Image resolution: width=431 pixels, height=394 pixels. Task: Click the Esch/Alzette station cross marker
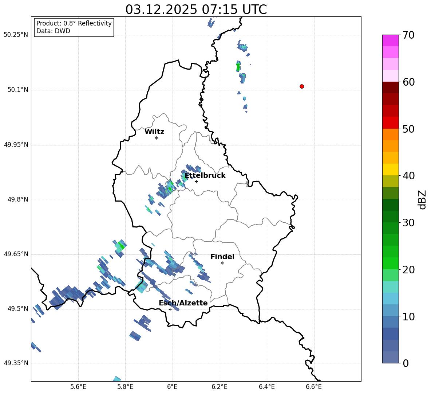(170, 309)
